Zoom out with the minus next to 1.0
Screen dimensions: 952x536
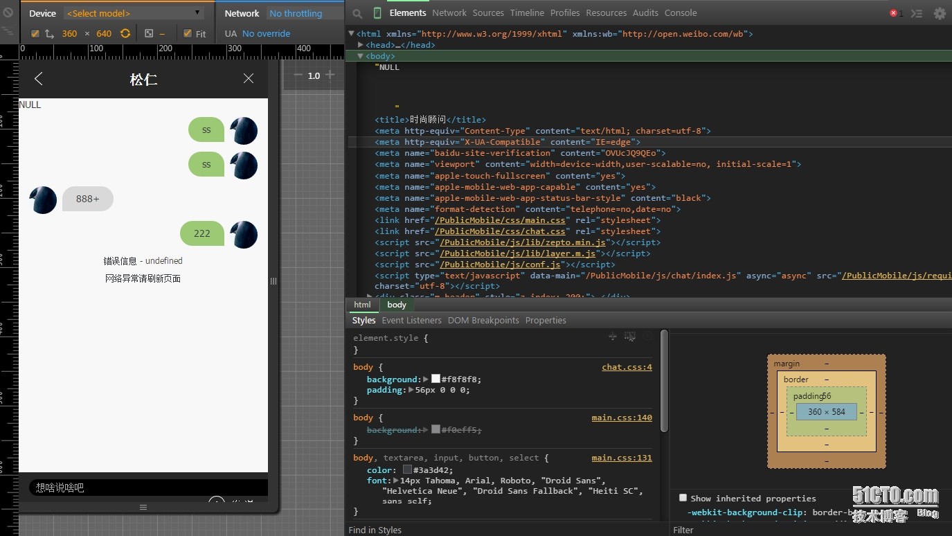coord(298,75)
